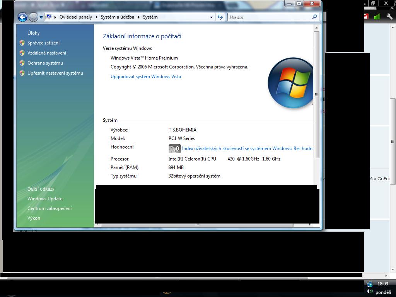Image resolution: width=396 pixels, height=297 pixels.
Task: Click the greyed-out Forward arrow button
Action: coord(33,17)
